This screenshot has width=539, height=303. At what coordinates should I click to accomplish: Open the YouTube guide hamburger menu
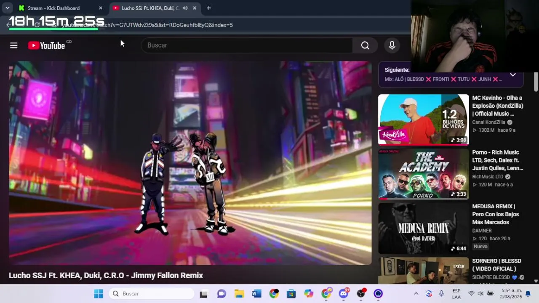[x=14, y=45]
